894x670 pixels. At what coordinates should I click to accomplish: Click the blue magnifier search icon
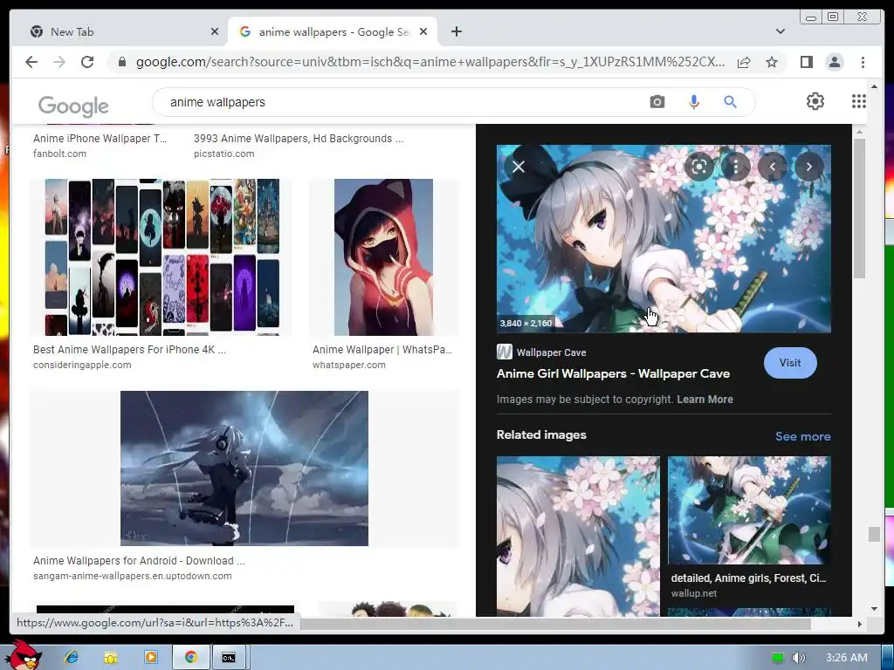point(731,102)
